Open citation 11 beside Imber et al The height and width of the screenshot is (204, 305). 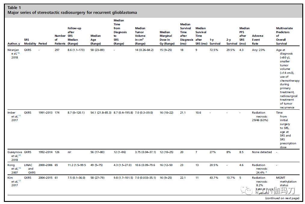pos(20,116)
